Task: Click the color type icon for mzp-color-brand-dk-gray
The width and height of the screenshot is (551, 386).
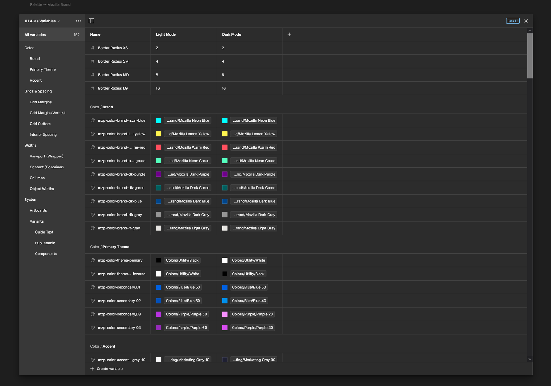Action: [x=93, y=215]
